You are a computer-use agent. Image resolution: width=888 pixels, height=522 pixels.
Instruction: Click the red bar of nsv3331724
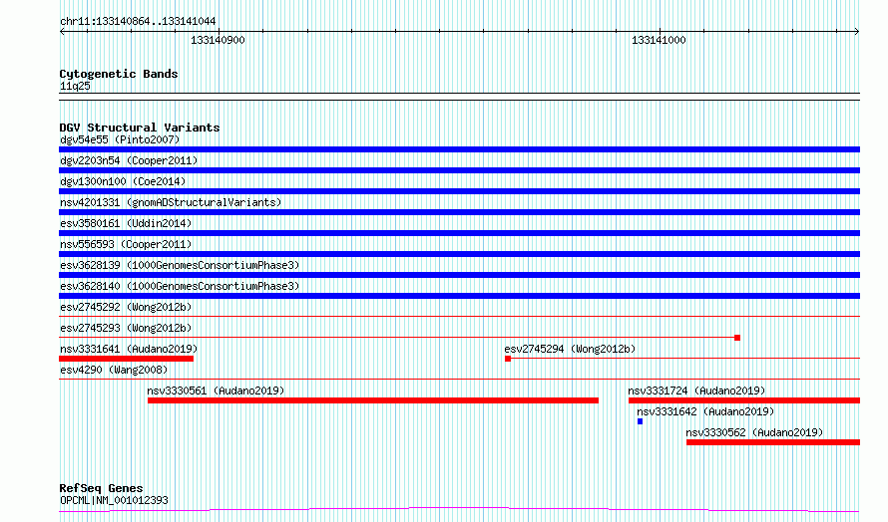click(x=744, y=400)
